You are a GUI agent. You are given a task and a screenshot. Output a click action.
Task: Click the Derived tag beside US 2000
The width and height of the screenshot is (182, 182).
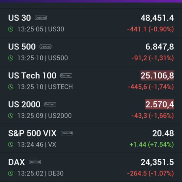coord(50,104)
